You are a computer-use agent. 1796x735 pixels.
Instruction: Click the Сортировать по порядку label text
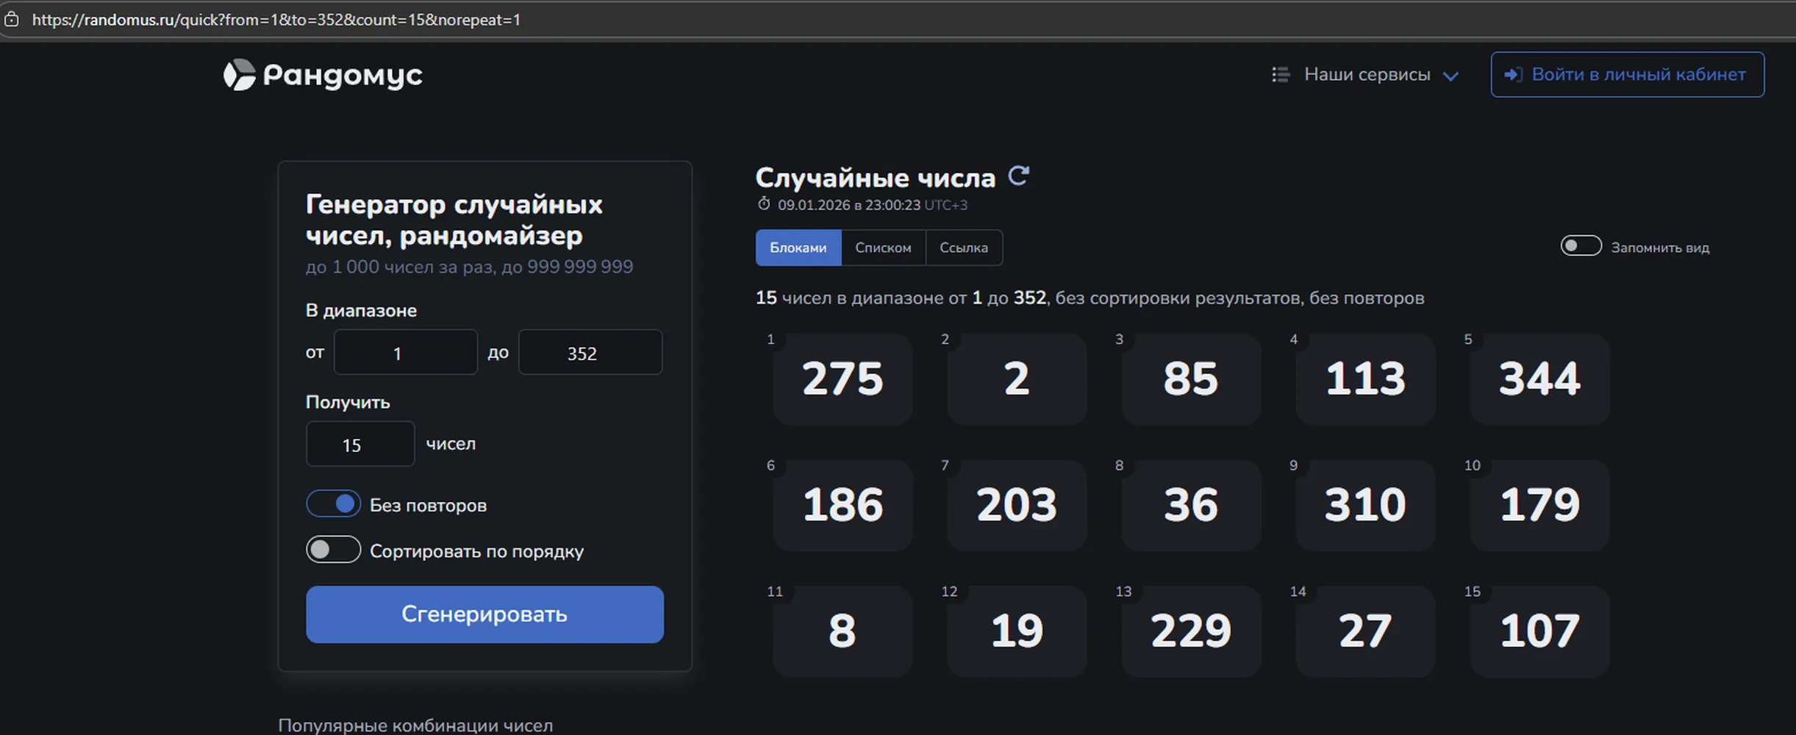tap(476, 551)
